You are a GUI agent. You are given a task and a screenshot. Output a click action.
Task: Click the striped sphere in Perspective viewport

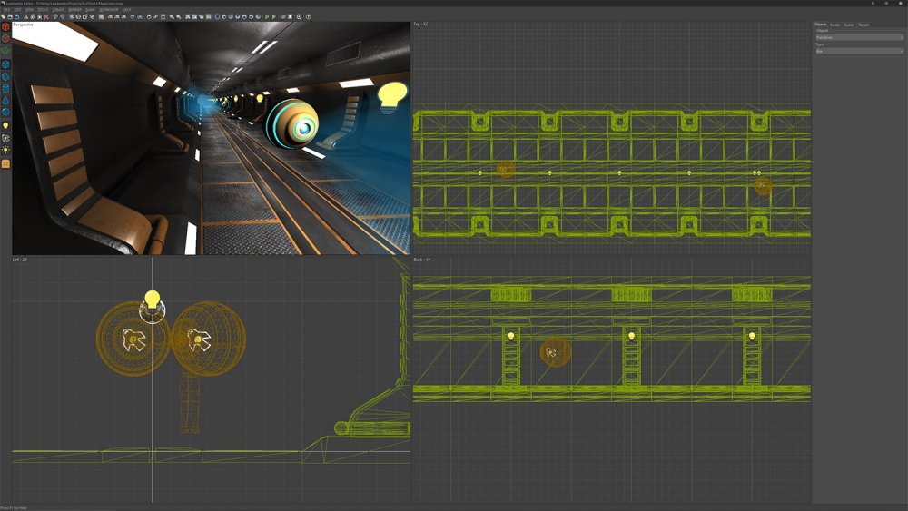(291, 123)
